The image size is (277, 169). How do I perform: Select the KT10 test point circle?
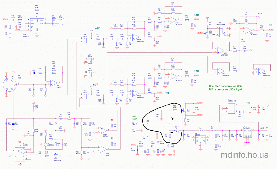[91, 33]
